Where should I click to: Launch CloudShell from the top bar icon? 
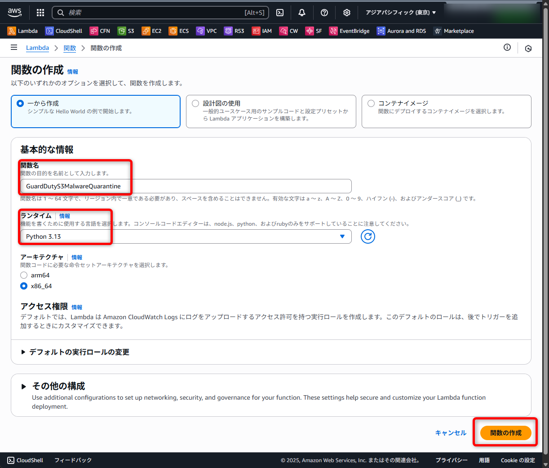(x=280, y=13)
